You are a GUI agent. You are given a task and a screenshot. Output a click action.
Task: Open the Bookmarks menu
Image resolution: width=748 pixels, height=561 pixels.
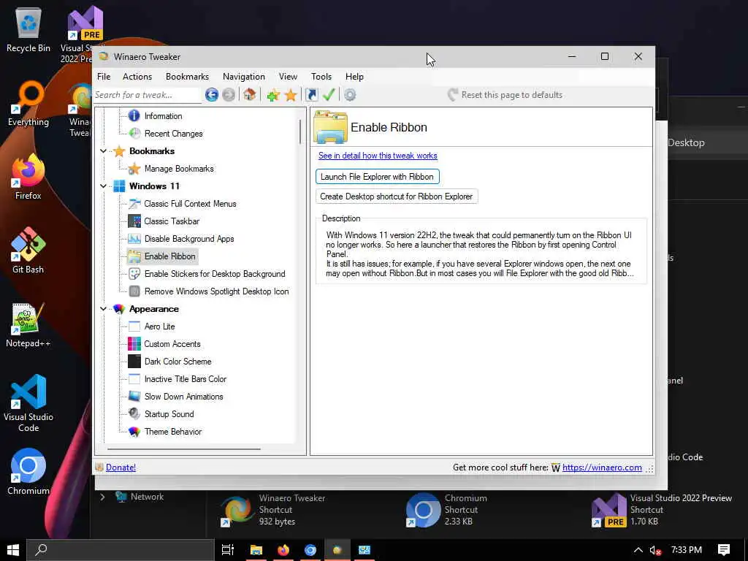tap(187, 76)
